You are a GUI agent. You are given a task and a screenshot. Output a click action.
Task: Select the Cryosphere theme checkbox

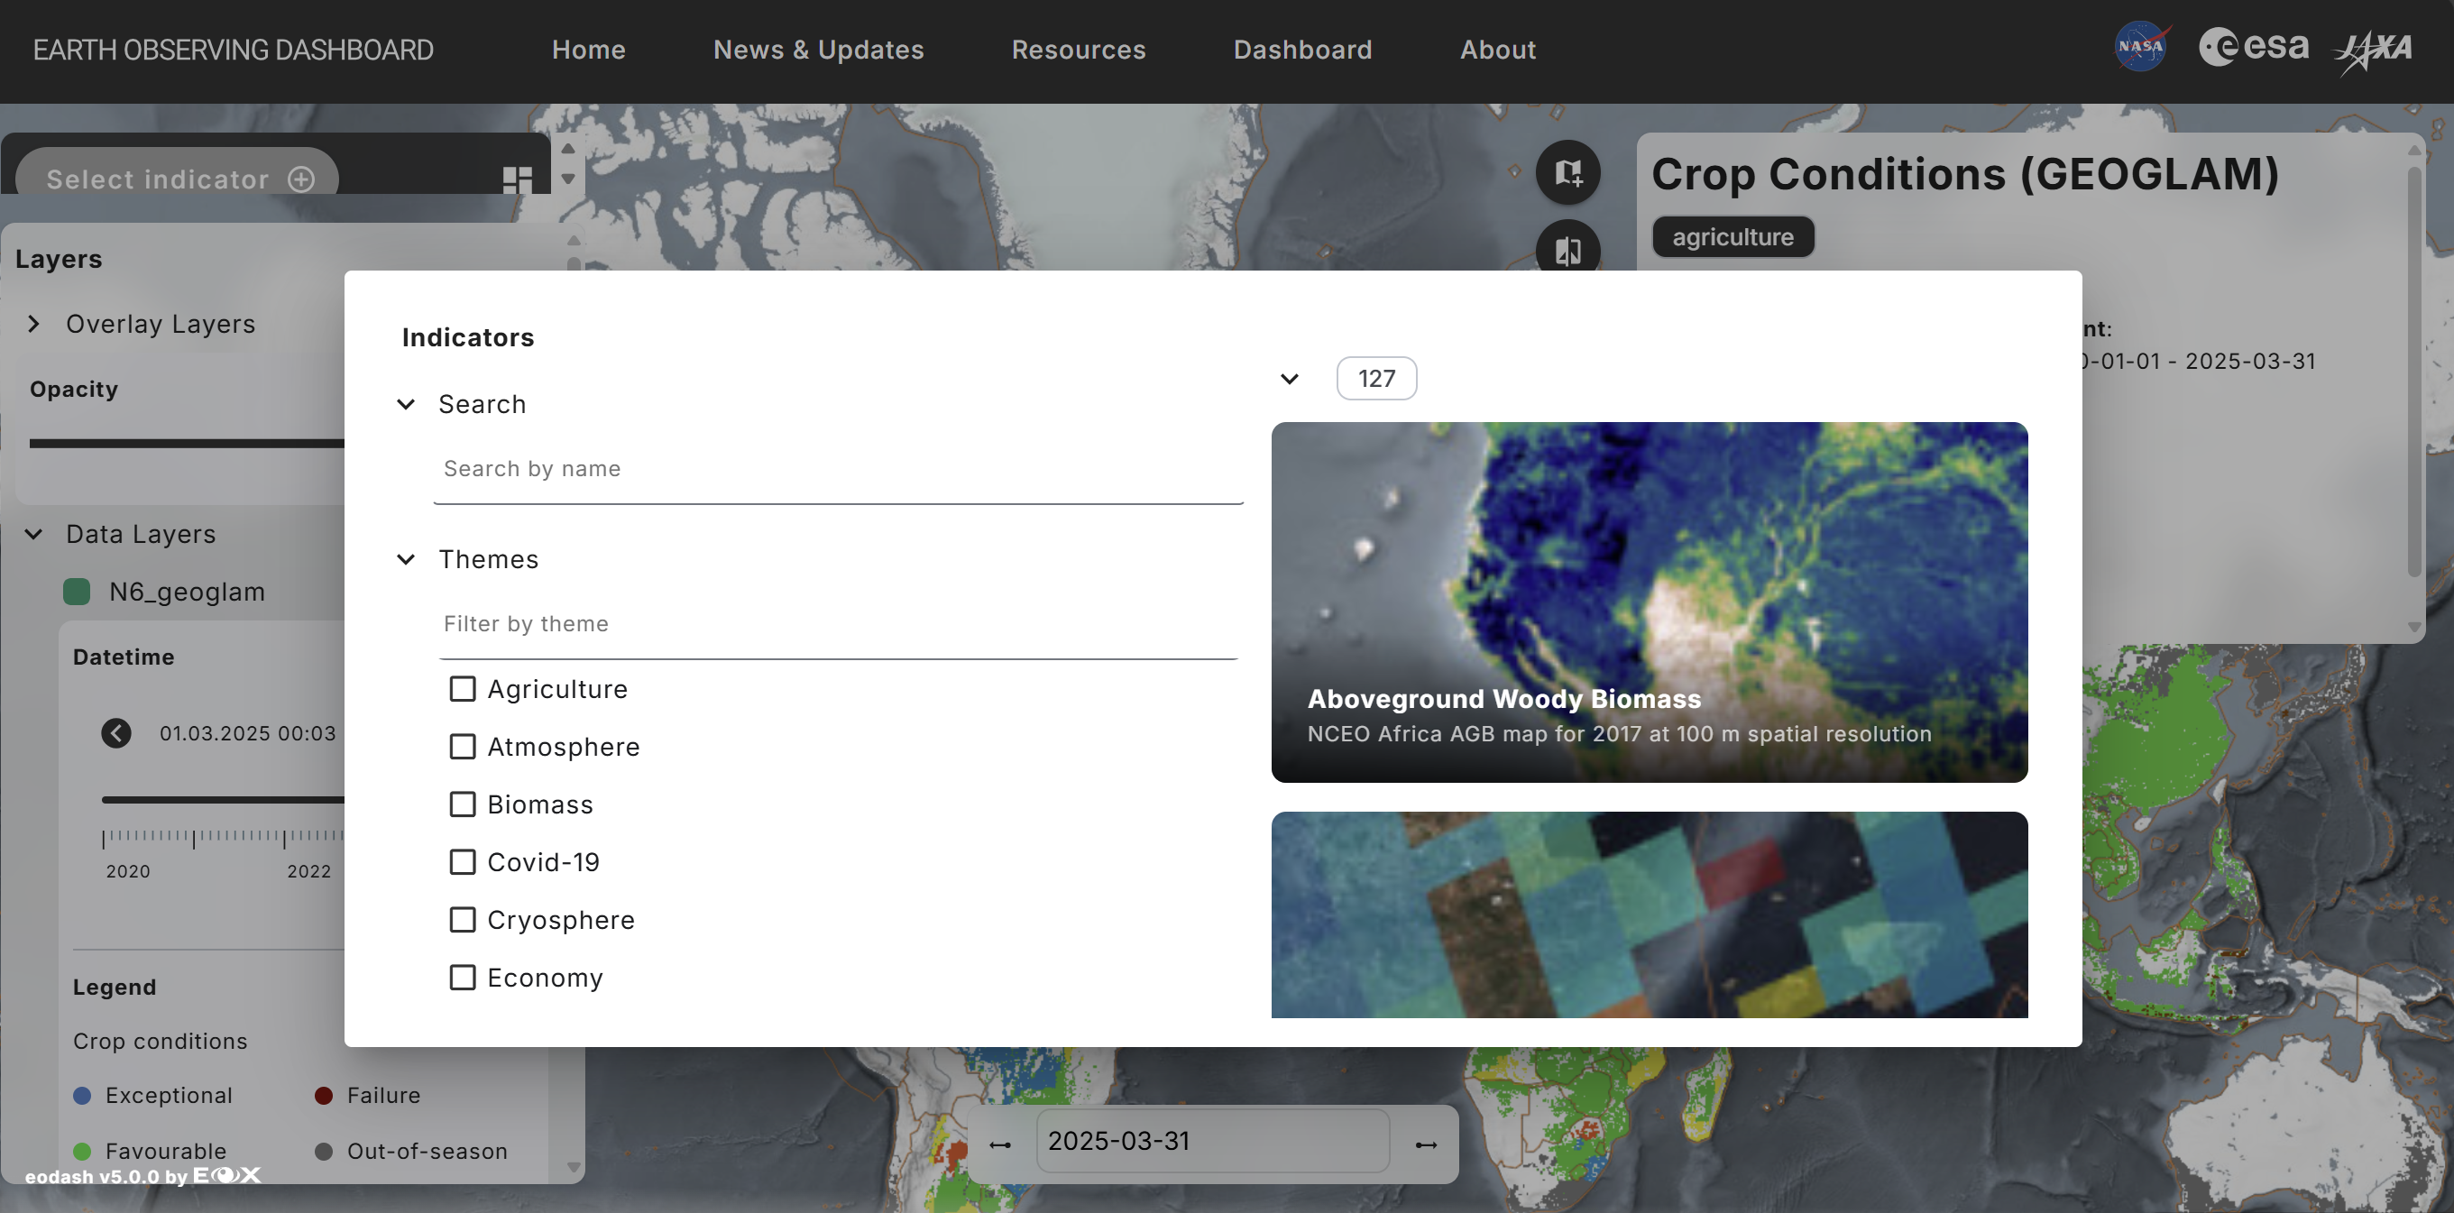[x=462, y=920]
